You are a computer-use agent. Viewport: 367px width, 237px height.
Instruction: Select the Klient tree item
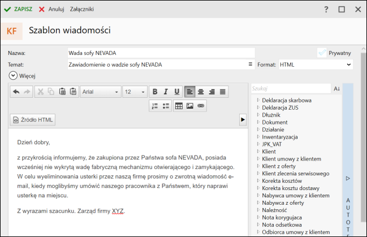pyautogui.click(x=269, y=152)
